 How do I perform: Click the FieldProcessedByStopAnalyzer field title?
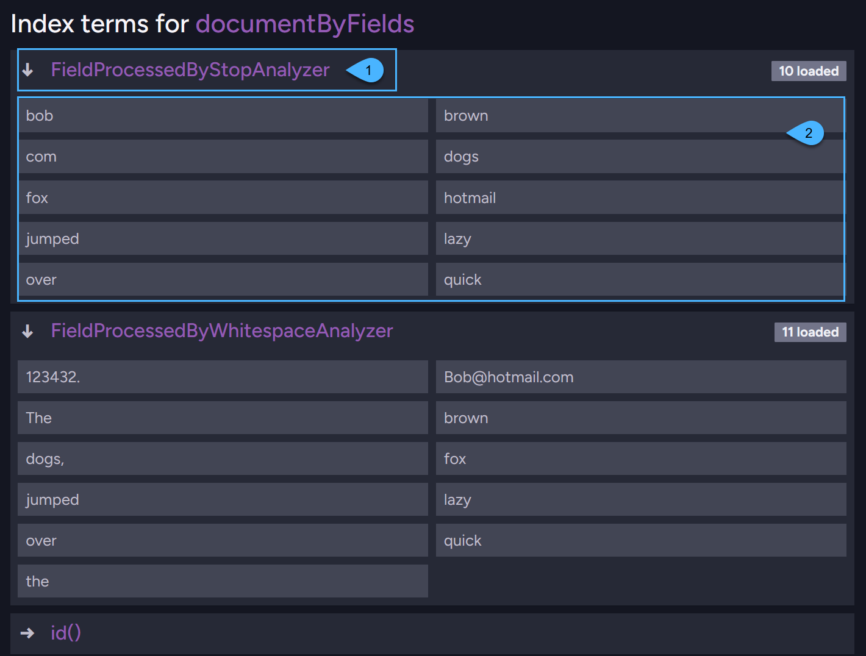click(x=190, y=70)
